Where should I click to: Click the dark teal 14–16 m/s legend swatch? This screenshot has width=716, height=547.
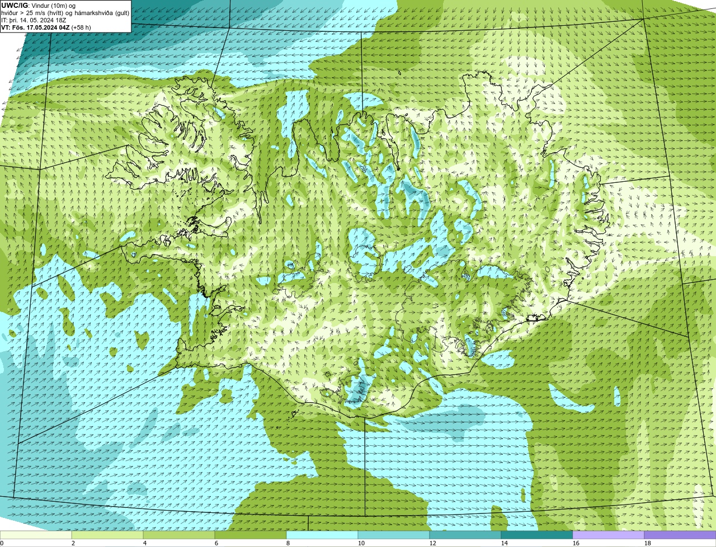pyautogui.click(x=537, y=535)
